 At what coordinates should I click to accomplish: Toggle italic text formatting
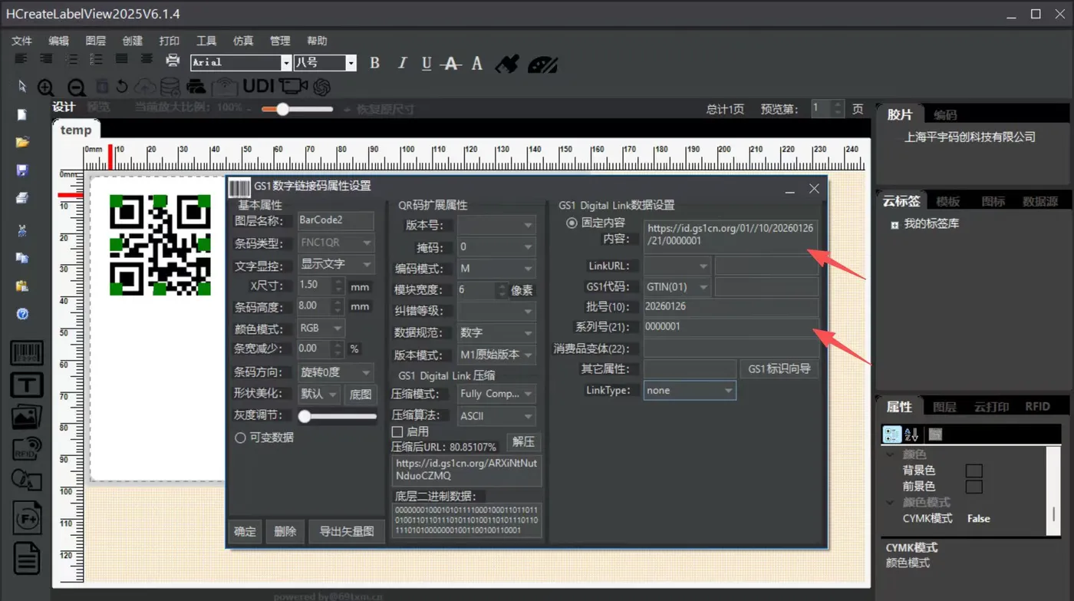(402, 63)
